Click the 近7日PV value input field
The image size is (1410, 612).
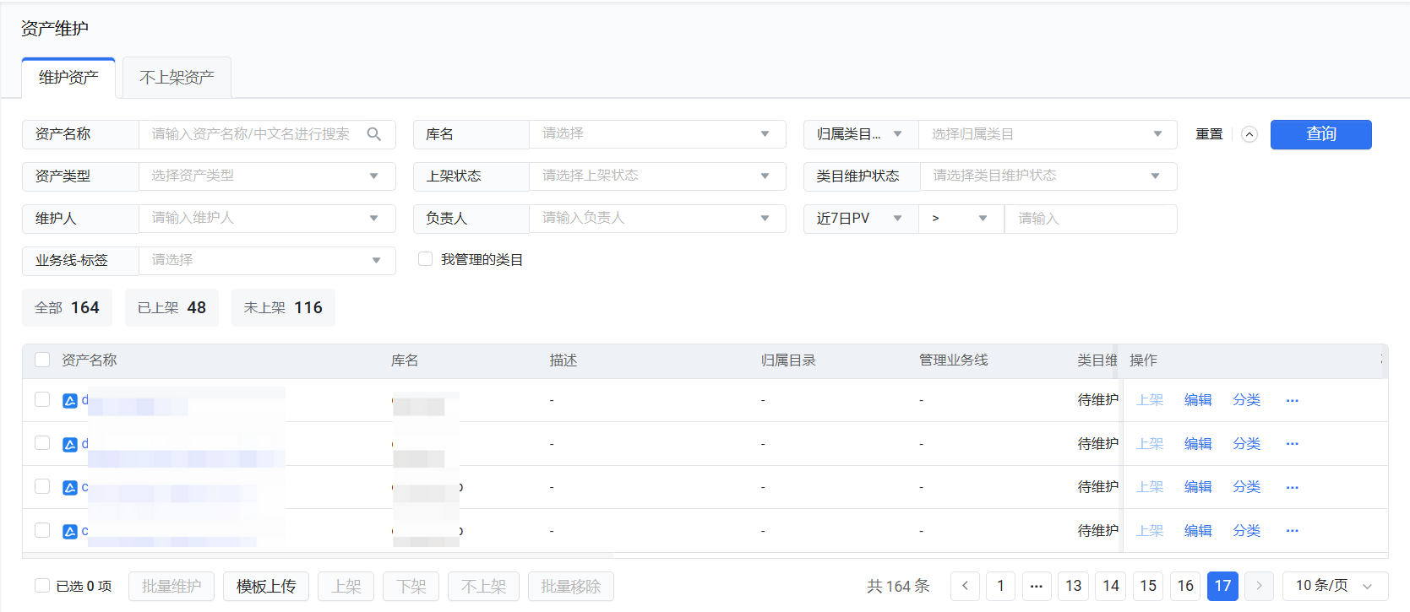click(1091, 219)
